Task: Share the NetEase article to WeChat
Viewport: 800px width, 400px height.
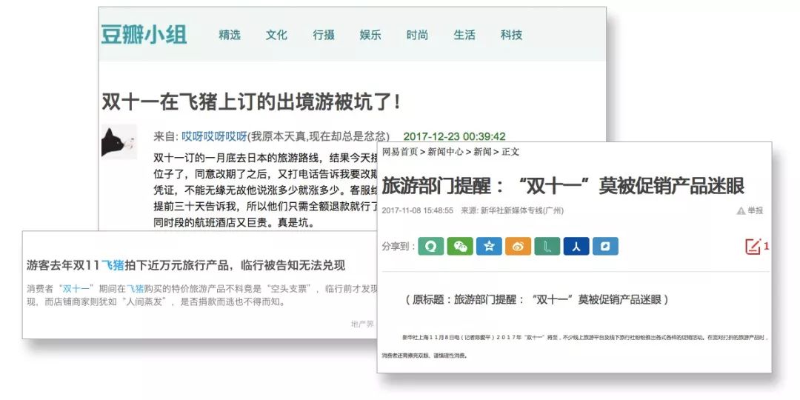Action: point(460,246)
